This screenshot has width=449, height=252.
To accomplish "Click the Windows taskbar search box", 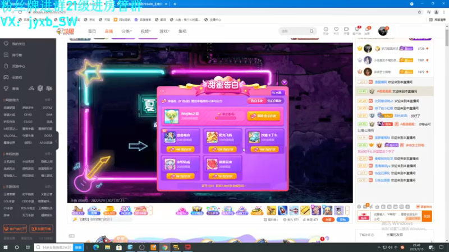I will coord(54,248).
